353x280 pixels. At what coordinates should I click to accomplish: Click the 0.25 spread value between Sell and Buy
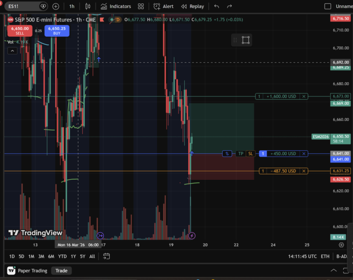38,31
